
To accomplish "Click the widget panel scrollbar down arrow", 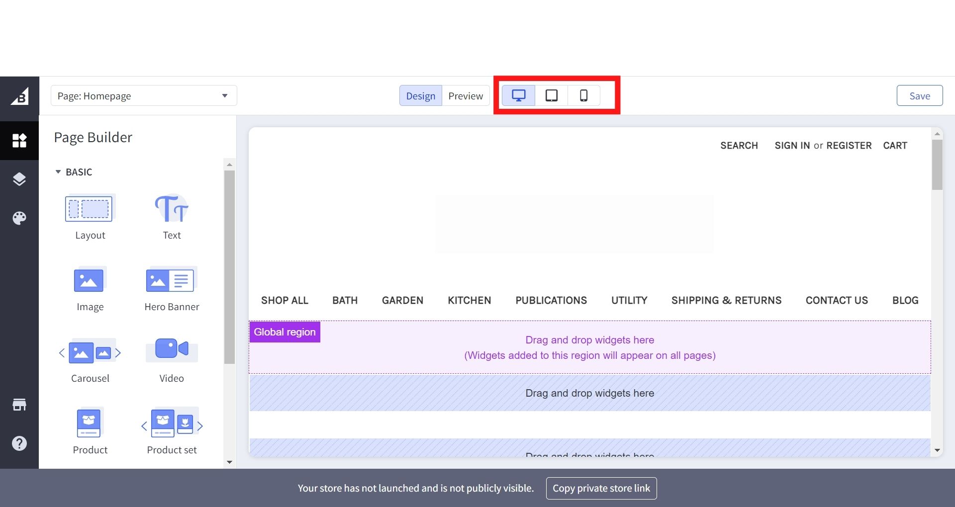I will coord(229,462).
